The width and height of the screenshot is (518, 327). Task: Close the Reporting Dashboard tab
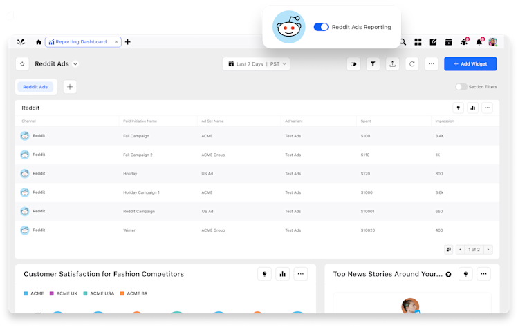pyautogui.click(x=116, y=42)
